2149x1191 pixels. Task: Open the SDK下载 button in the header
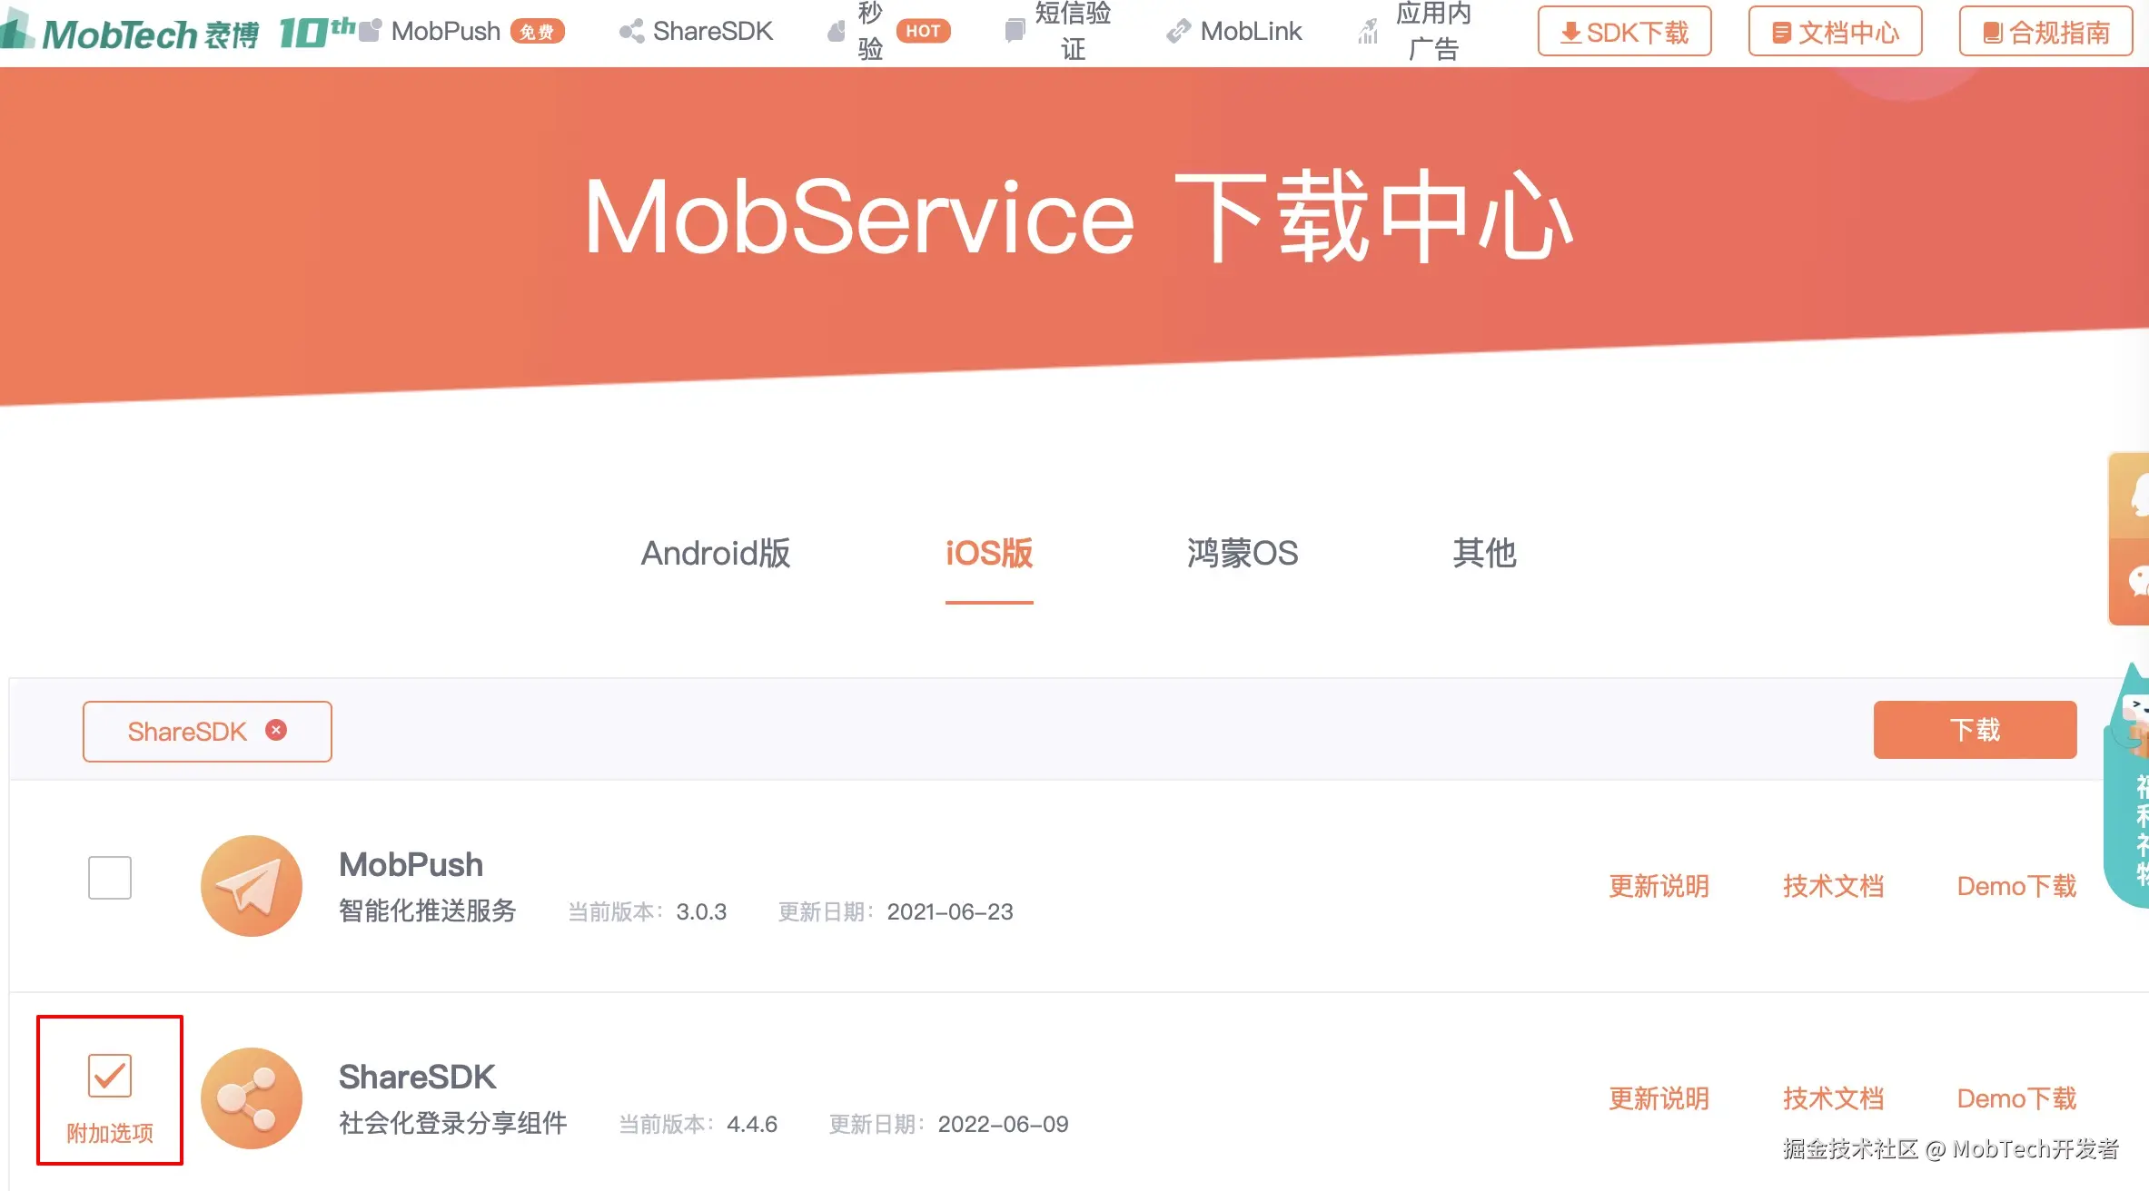coord(1624,32)
